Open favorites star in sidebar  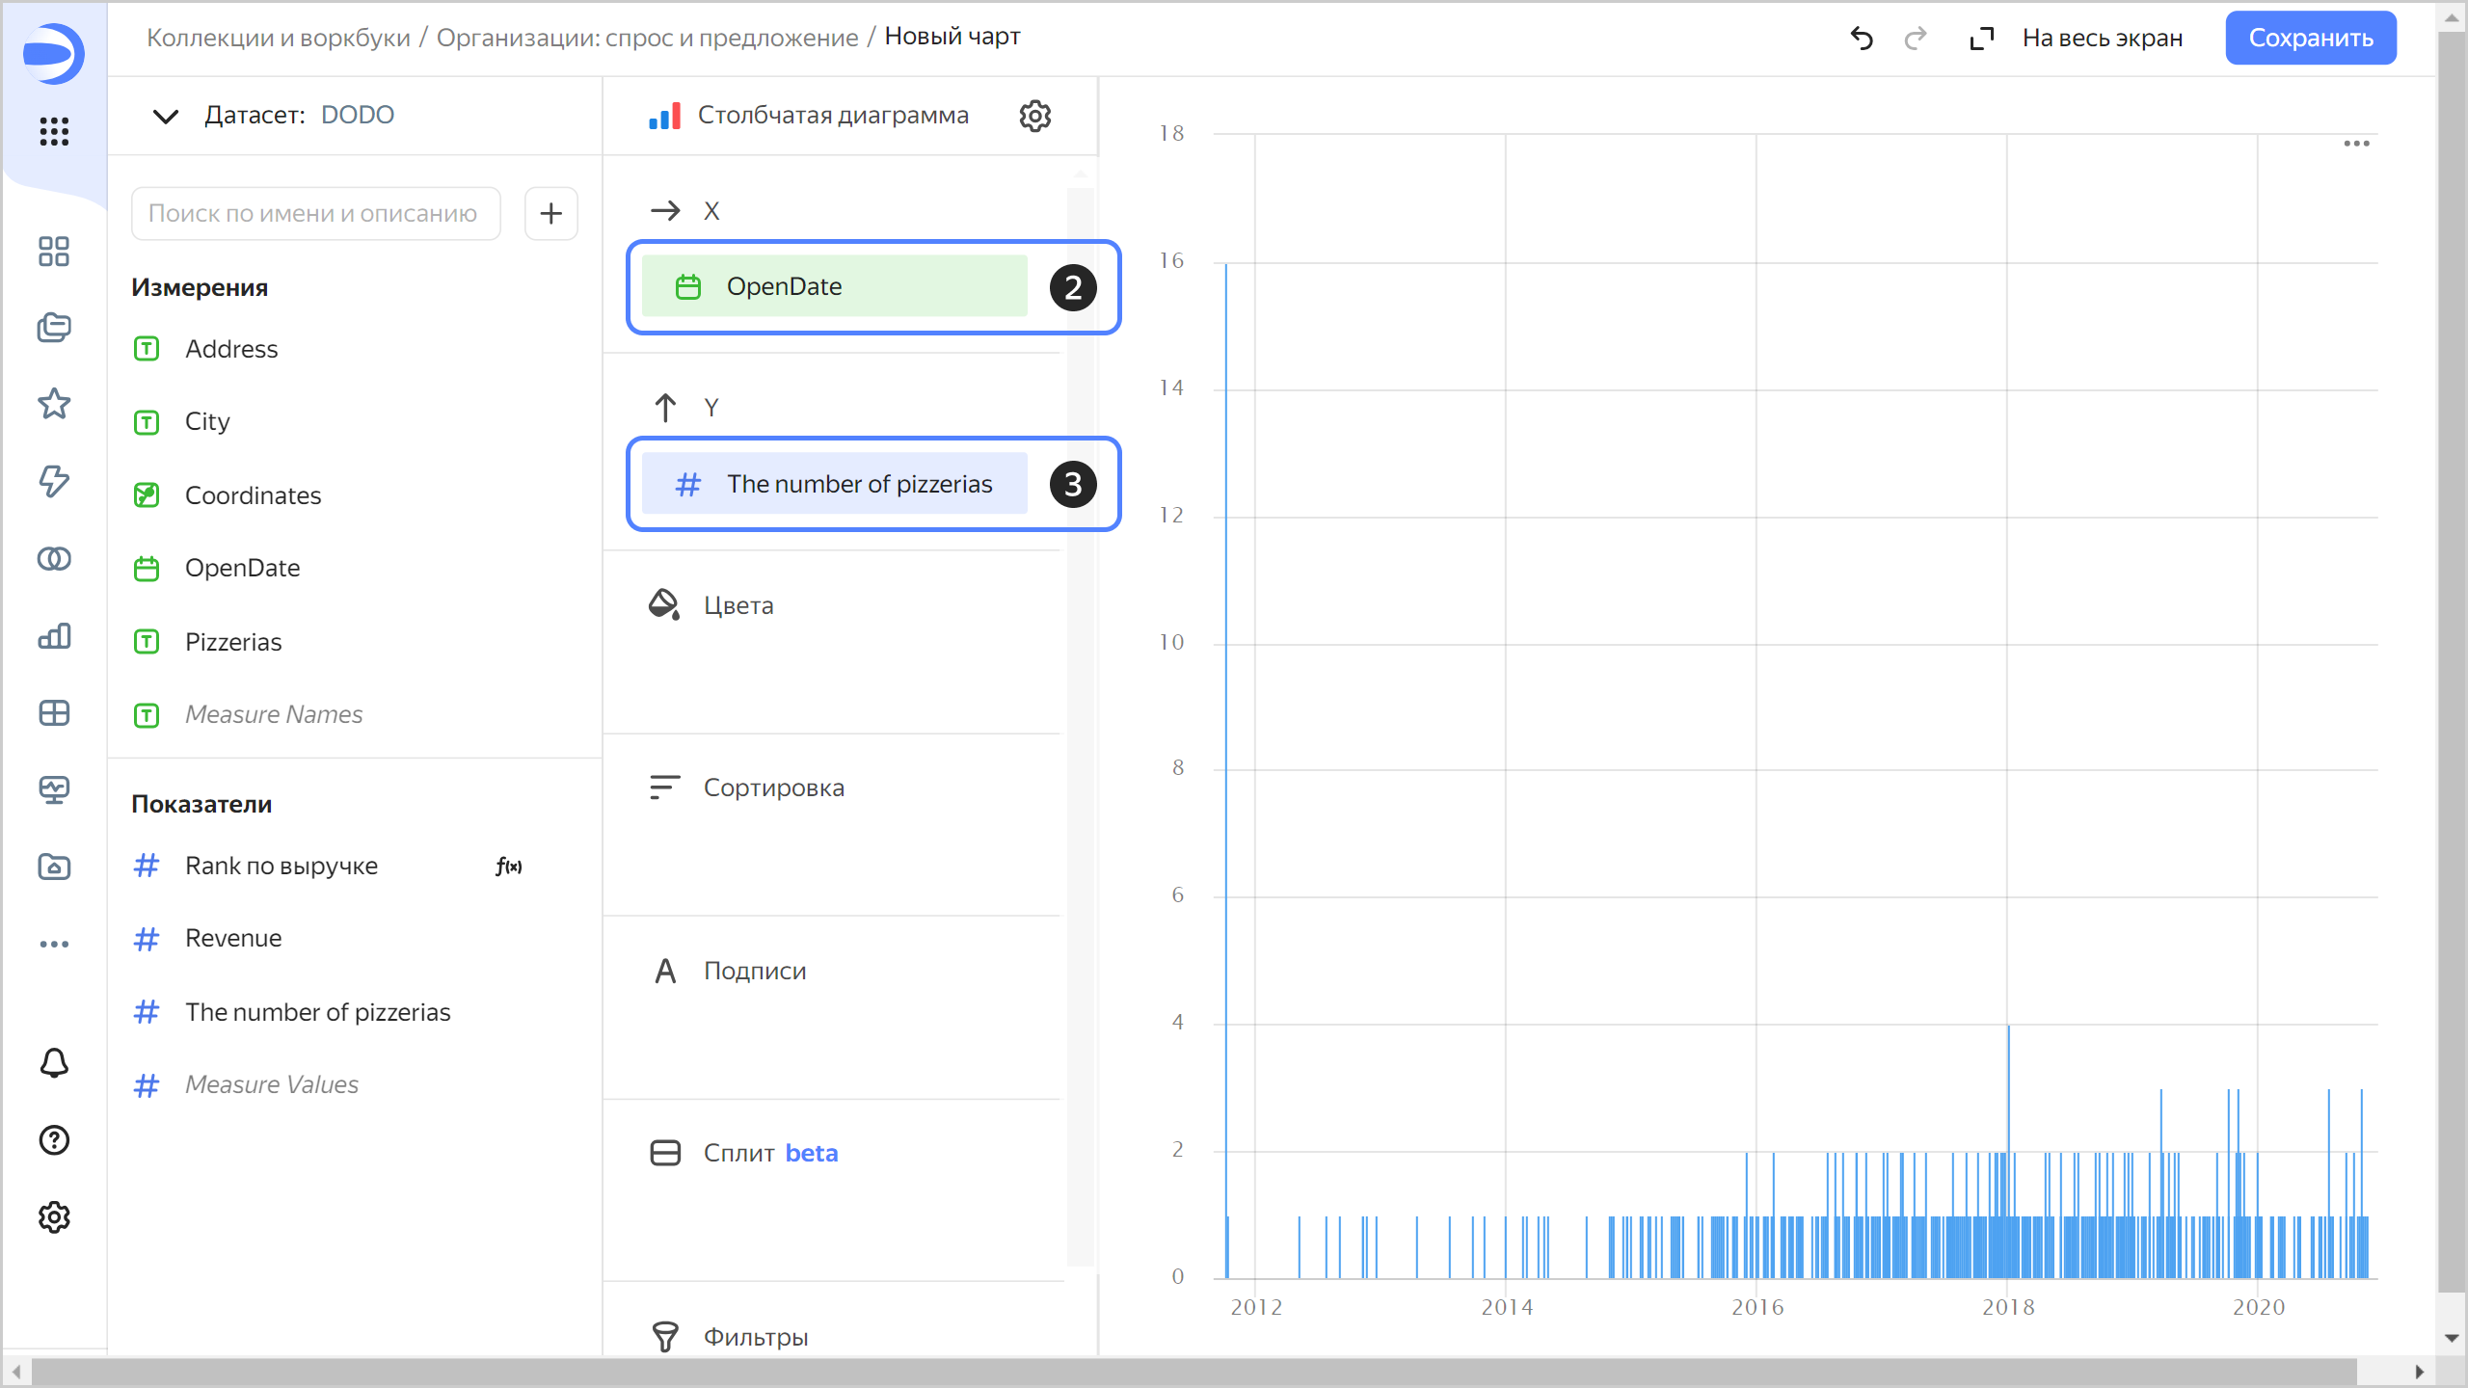pyautogui.click(x=54, y=404)
